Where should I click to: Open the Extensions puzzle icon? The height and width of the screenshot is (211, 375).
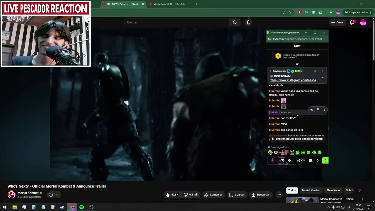tap(321, 12)
